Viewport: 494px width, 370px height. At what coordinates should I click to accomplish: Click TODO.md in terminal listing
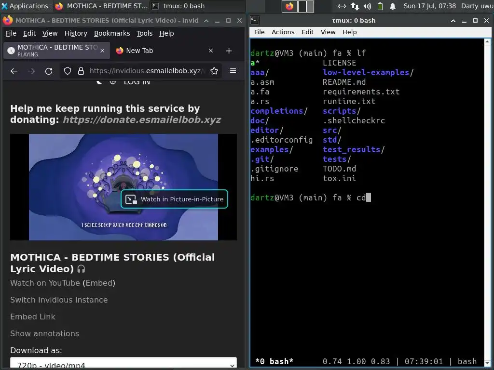tap(339, 169)
